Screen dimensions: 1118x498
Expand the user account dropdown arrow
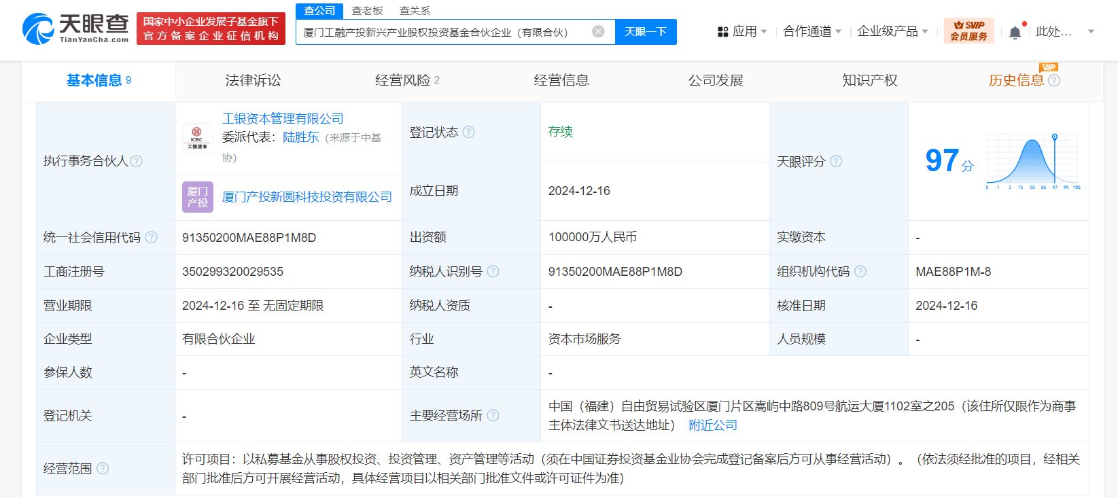(1091, 32)
